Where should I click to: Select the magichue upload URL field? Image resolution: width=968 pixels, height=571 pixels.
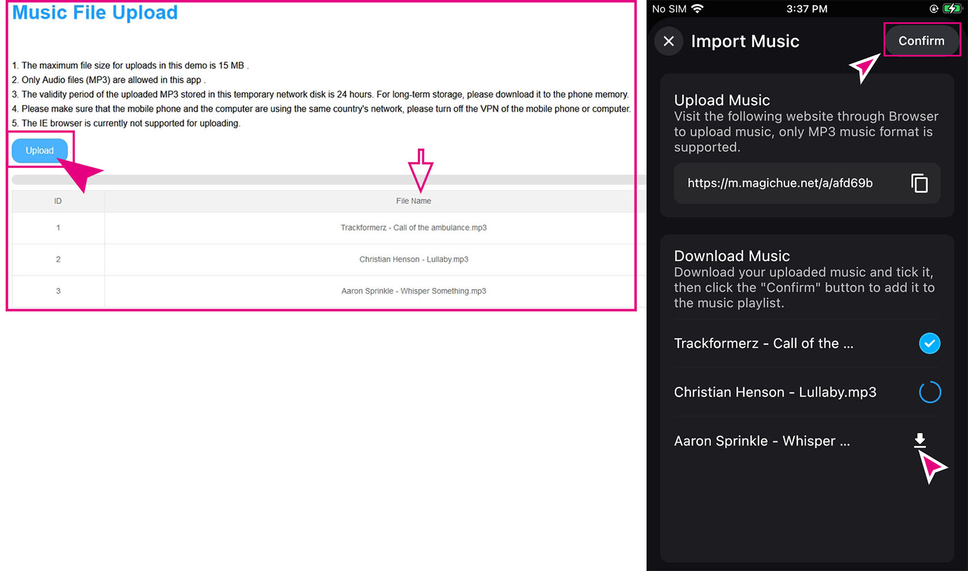tap(780, 183)
